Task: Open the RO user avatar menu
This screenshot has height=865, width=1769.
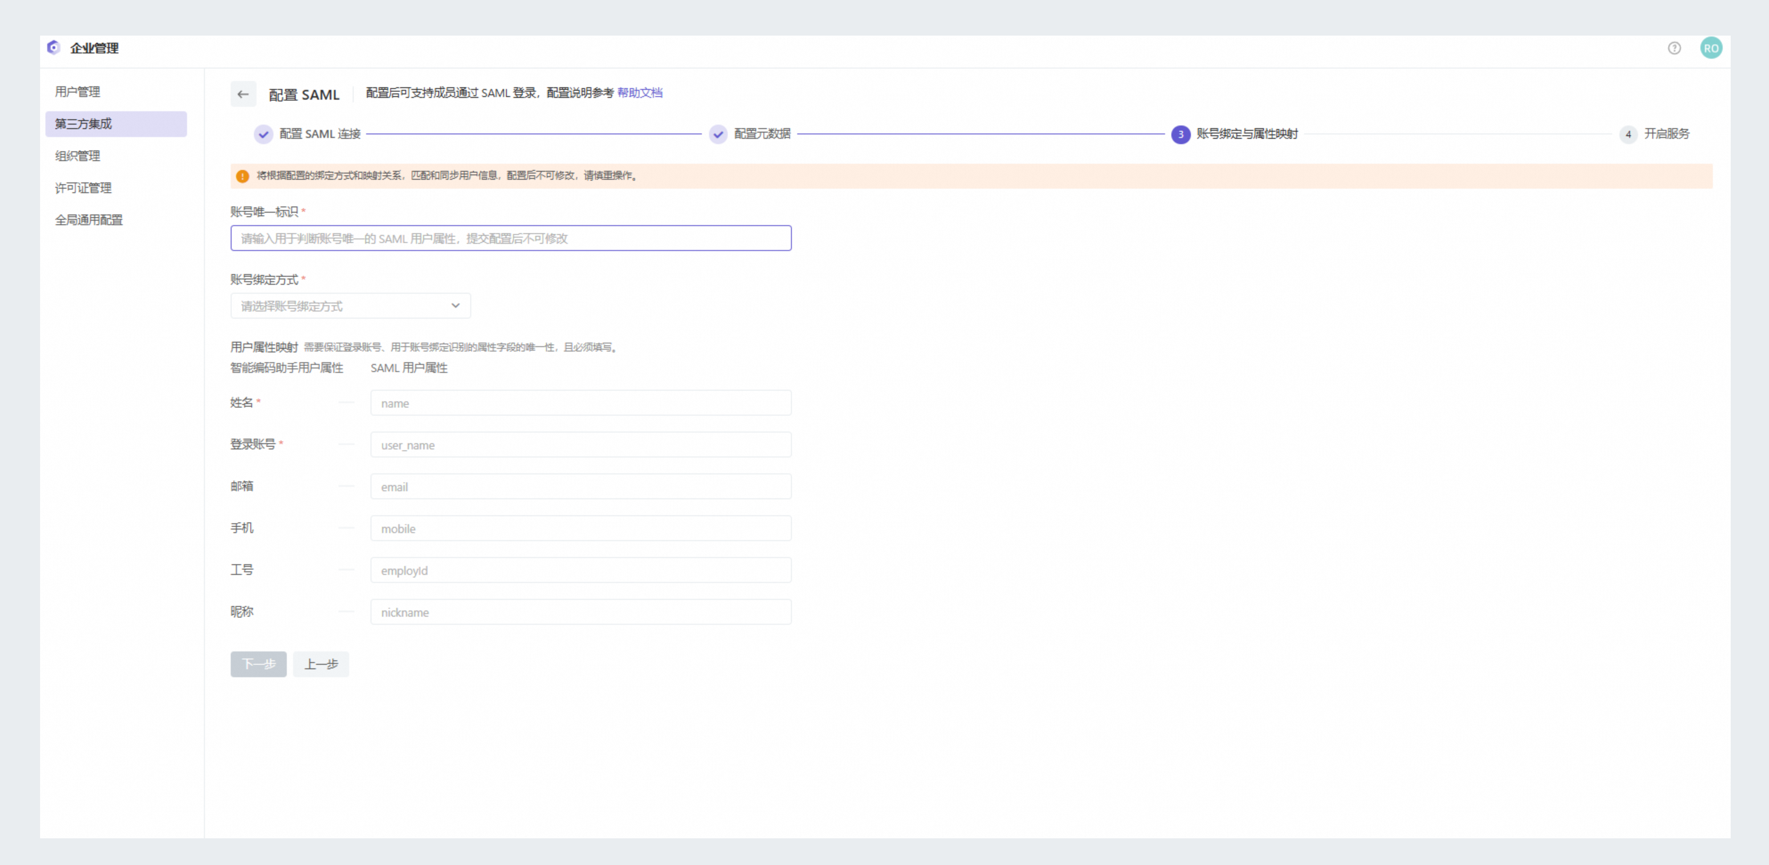Action: click(x=1711, y=48)
